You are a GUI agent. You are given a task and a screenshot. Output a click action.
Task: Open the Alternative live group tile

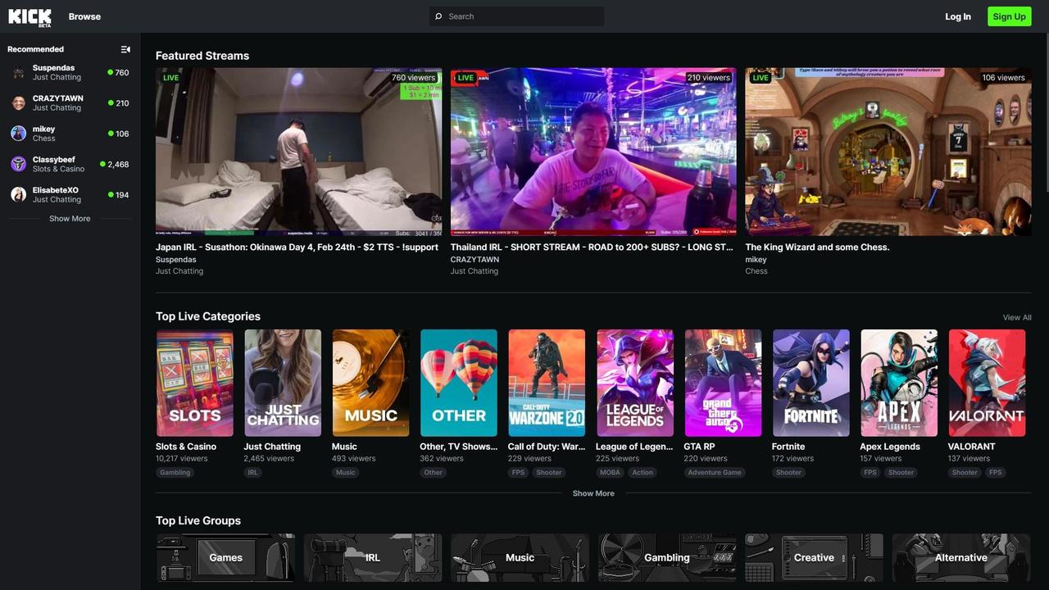[961, 557]
